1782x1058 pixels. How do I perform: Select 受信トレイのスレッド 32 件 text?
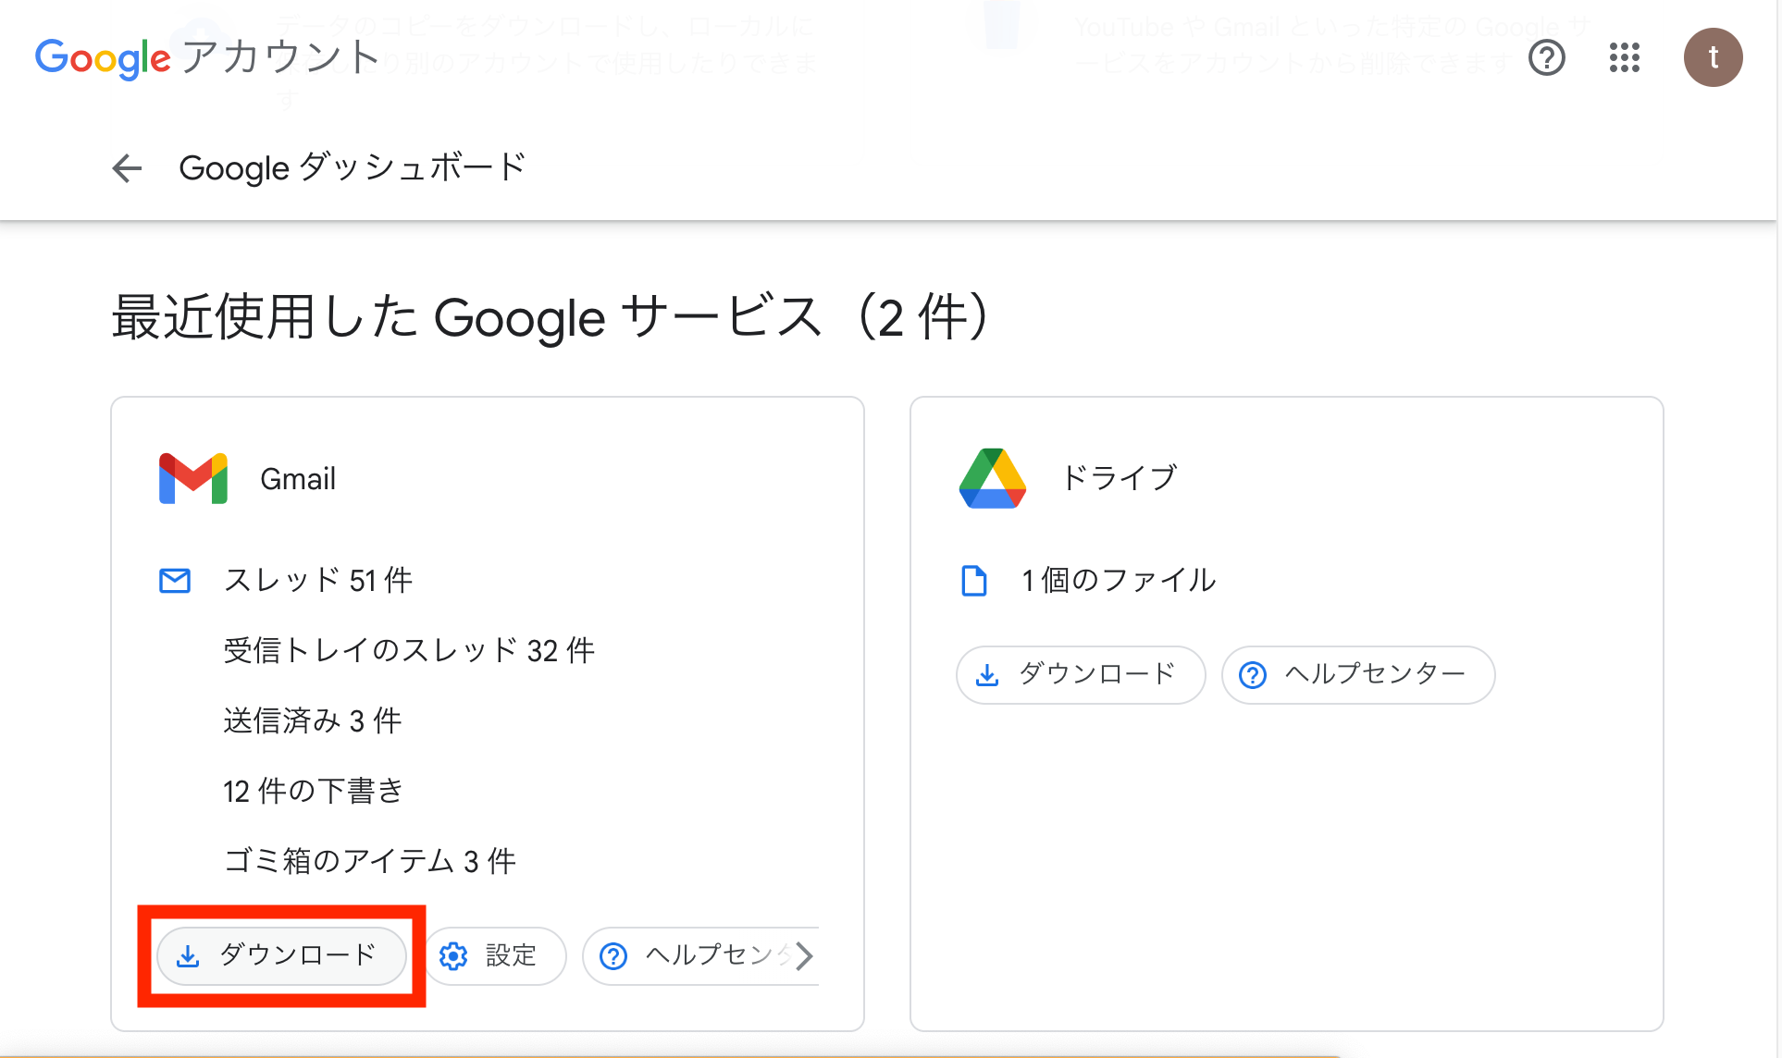pos(409,651)
